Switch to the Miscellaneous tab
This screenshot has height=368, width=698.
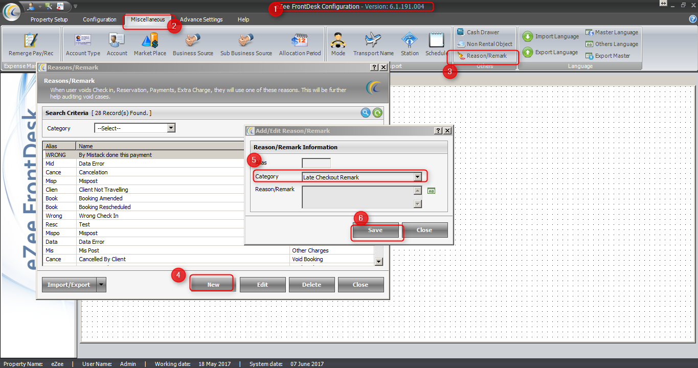coord(148,19)
